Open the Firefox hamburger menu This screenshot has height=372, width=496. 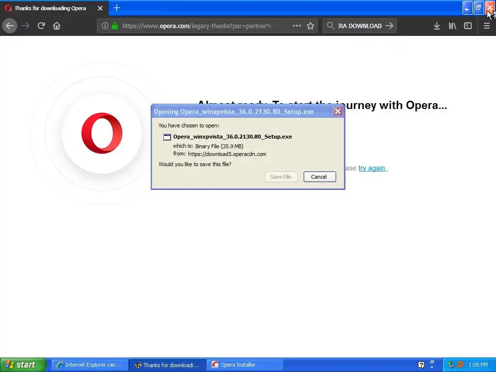click(487, 26)
